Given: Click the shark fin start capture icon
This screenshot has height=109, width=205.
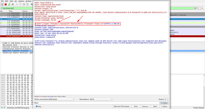Looking at the screenshot, I should pos(2,4).
